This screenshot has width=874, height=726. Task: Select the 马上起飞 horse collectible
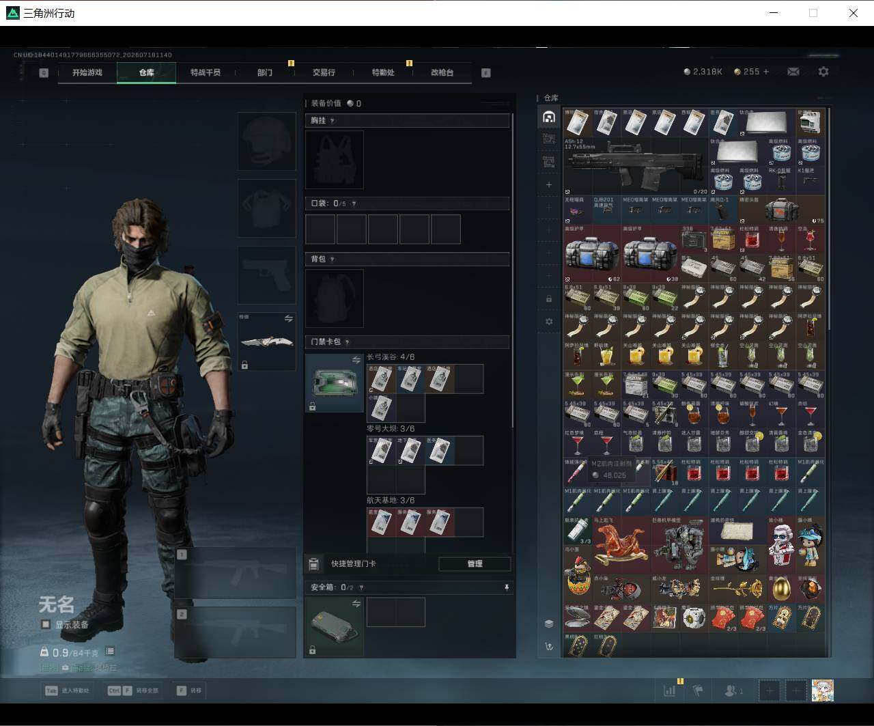tap(621, 544)
